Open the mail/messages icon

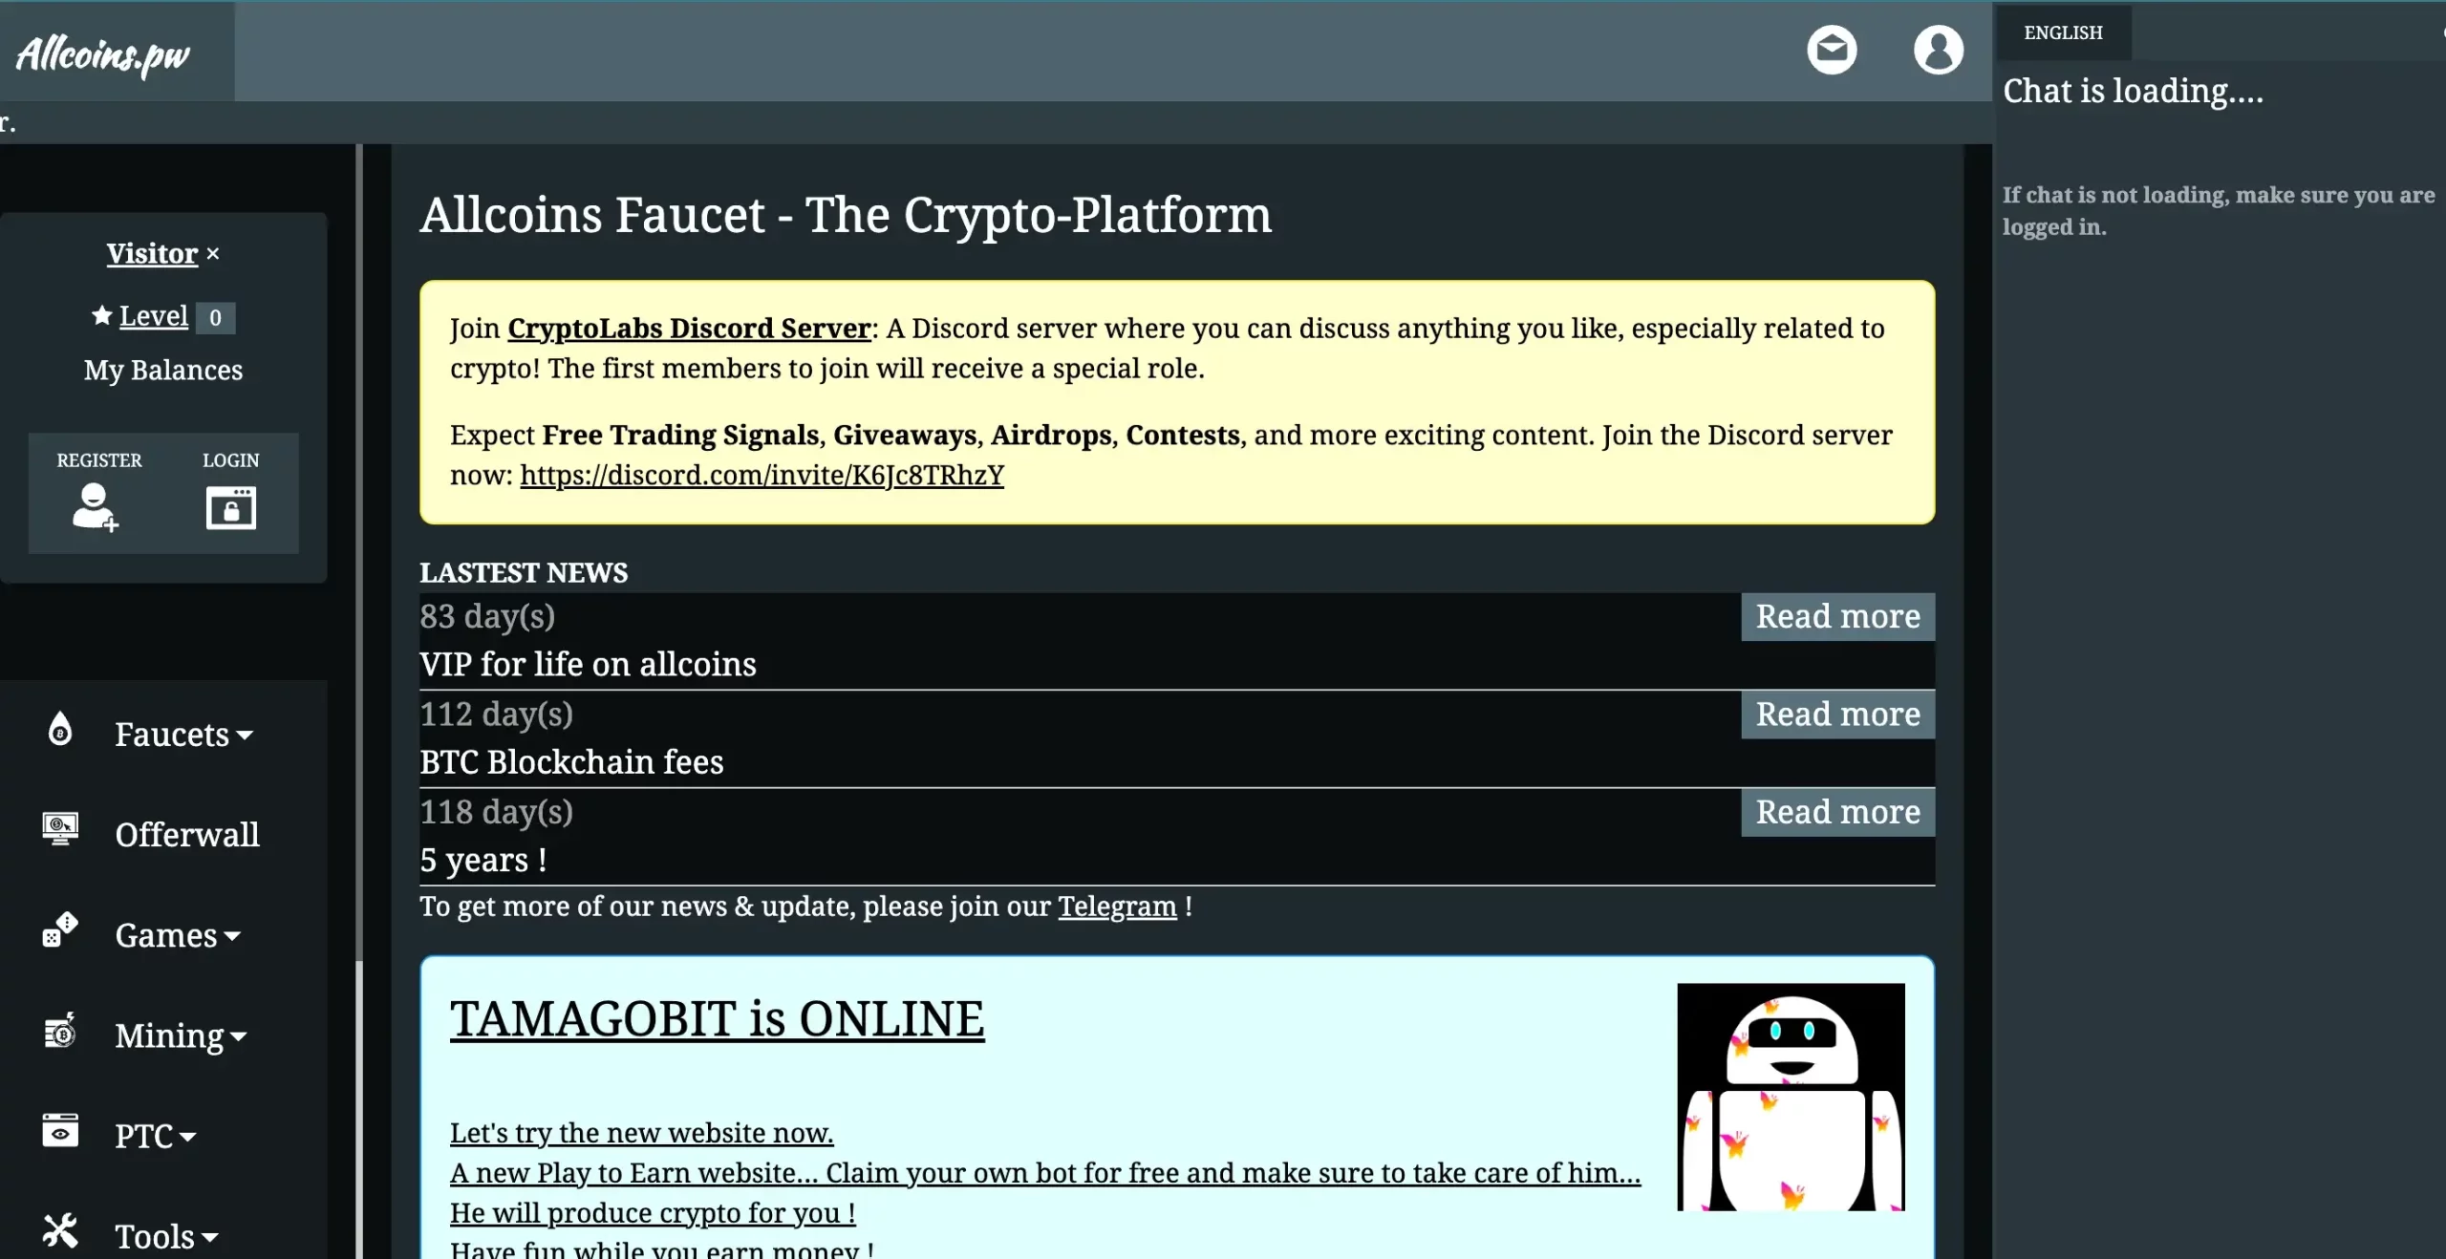1833,48
